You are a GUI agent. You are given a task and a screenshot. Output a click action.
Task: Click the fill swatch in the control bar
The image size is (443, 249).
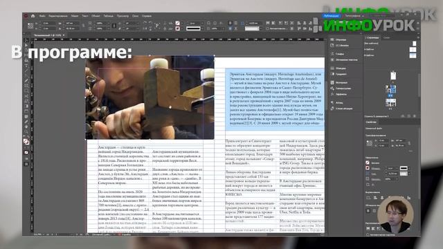point(177,23)
